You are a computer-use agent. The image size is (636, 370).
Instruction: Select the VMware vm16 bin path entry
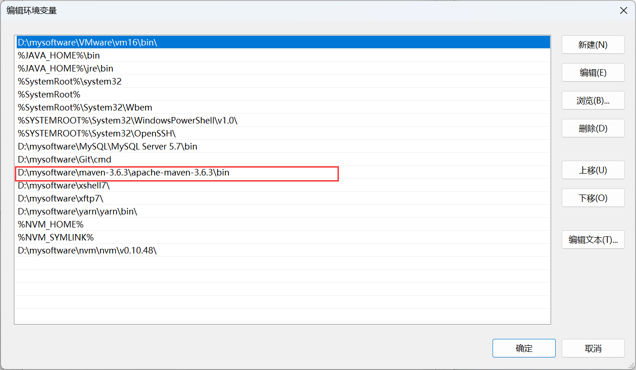click(x=282, y=42)
